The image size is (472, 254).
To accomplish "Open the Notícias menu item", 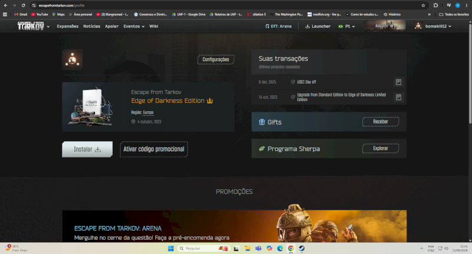I will pos(91,26).
